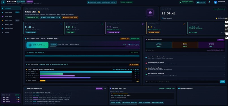Click the WebGPU Shader Engine Active badge

click(102, 2)
